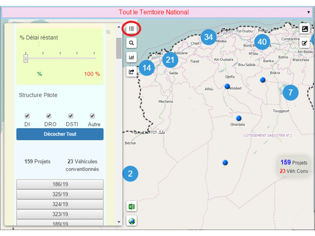The image size is (315, 236).
Task: Export data with the Excel icon
Action: (132, 206)
